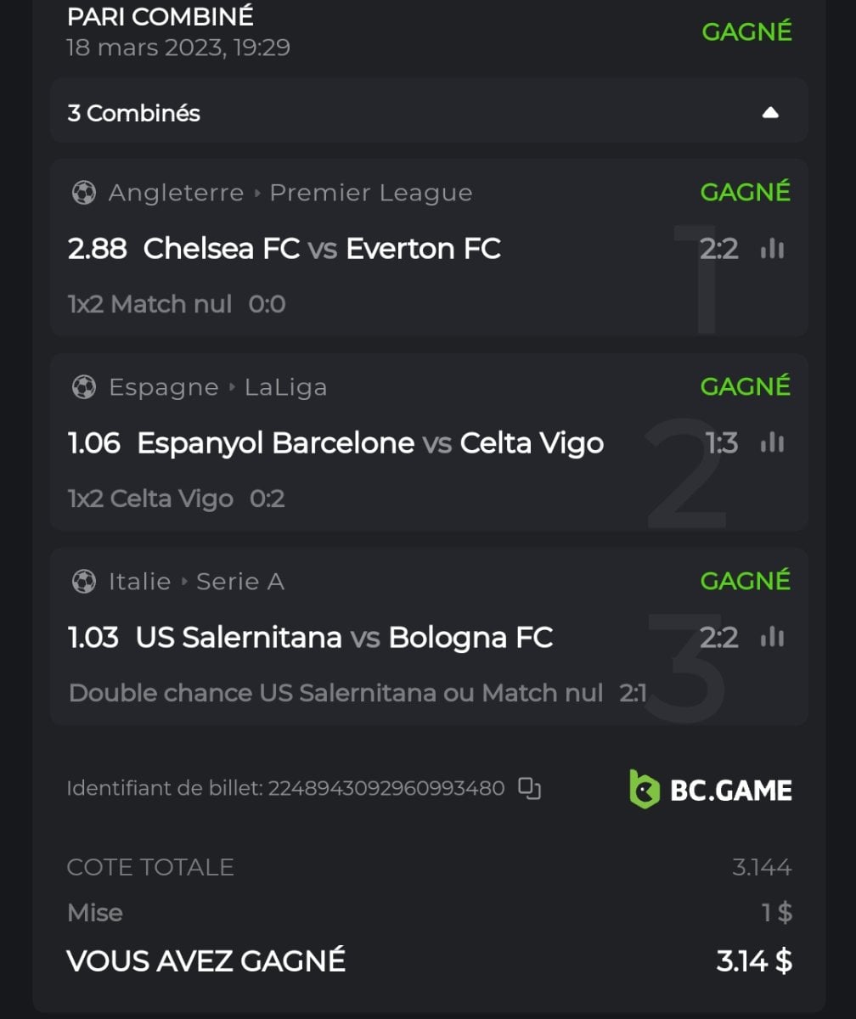The width and height of the screenshot is (856, 1019).
Task: Click football icon beside Espagne
Action: (x=84, y=387)
